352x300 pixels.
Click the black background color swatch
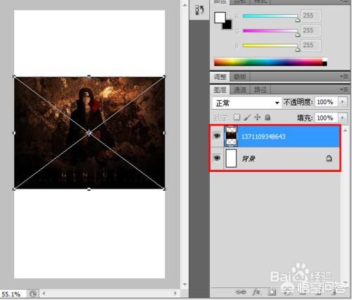(x=228, y=25)
